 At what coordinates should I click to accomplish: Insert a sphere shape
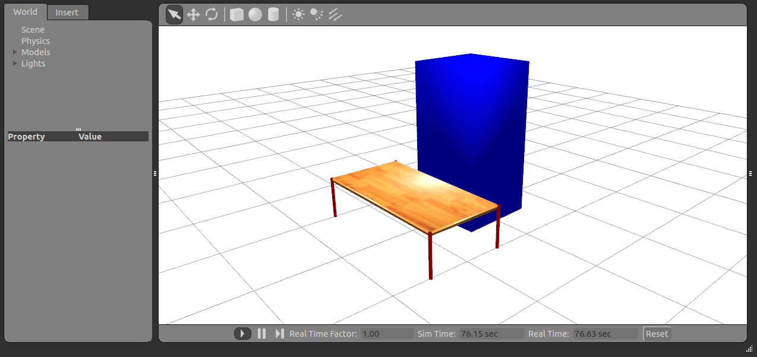(255, 15)
